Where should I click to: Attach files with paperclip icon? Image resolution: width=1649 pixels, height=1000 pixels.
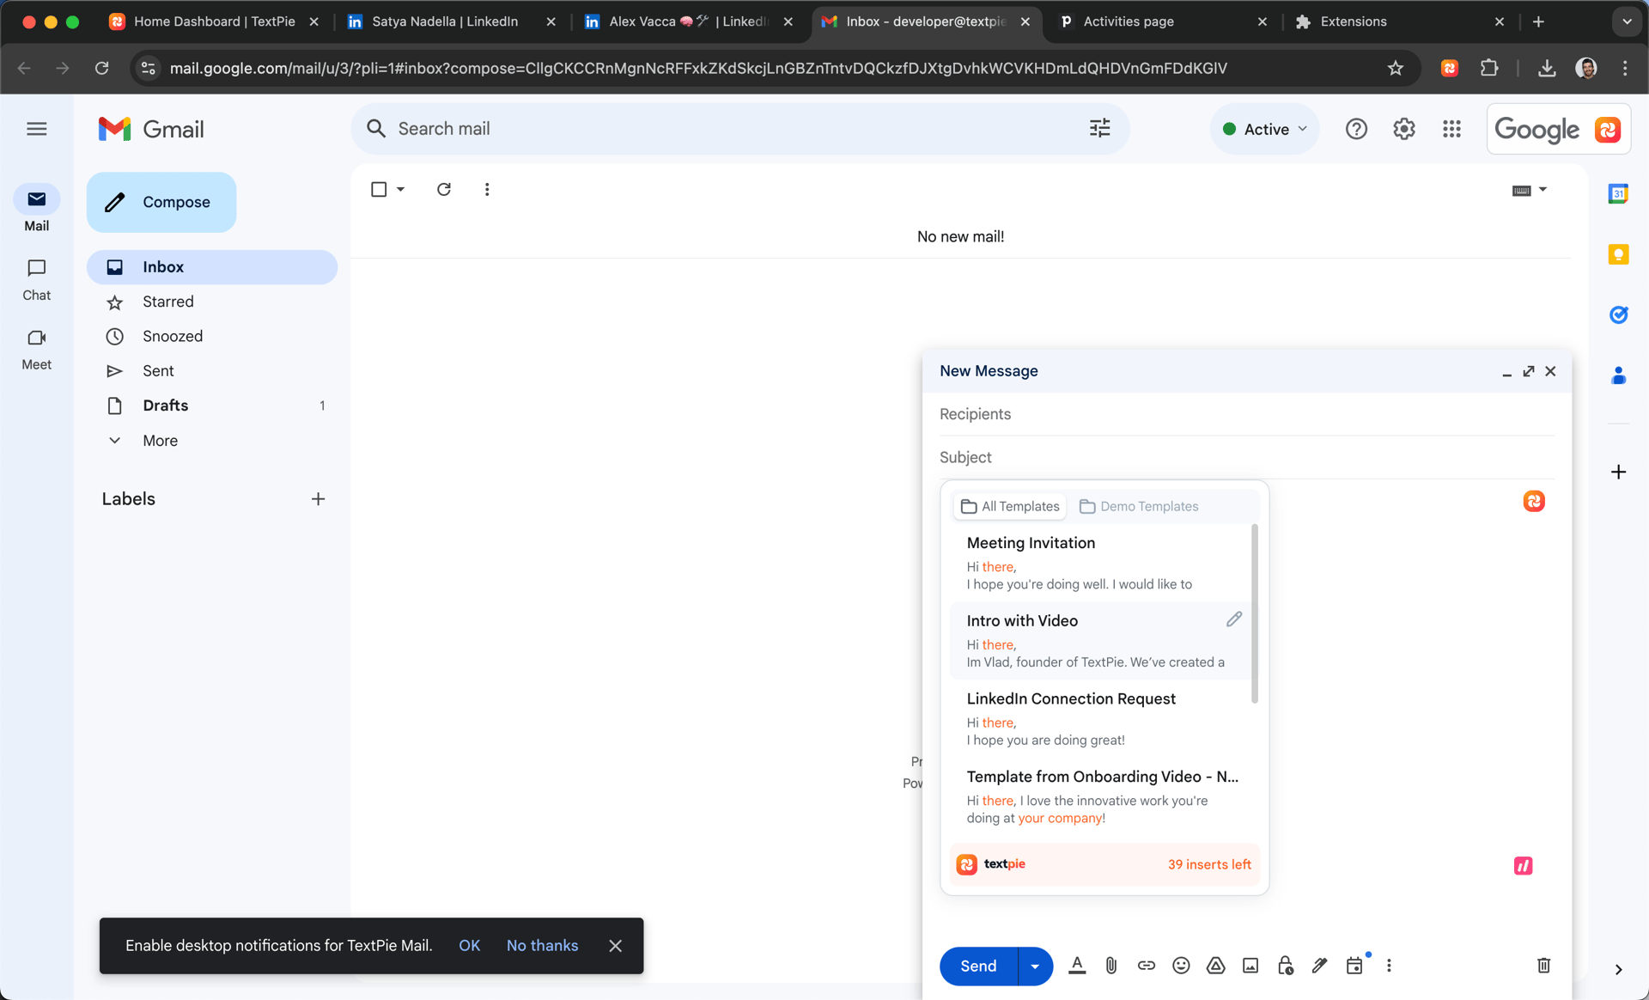(x=1111, y=966)
